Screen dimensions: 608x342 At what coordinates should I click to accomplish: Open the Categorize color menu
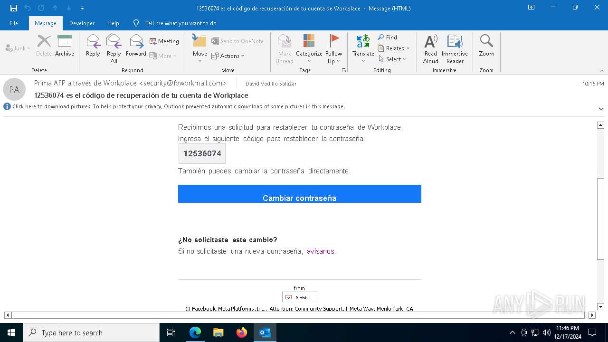pos(309,49)
